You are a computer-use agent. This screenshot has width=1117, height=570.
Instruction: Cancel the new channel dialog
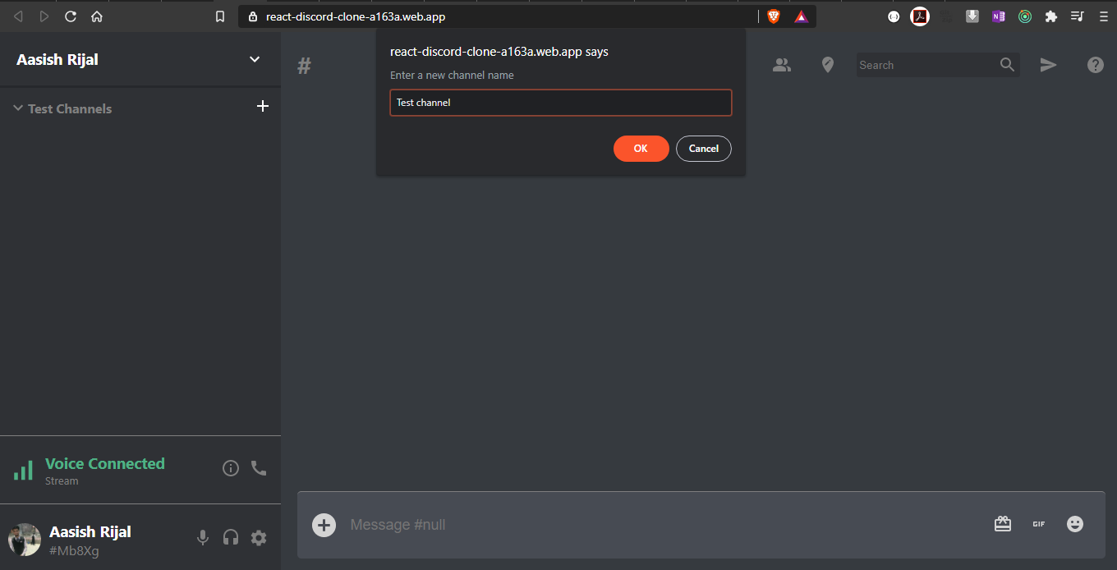pos(704,149)
